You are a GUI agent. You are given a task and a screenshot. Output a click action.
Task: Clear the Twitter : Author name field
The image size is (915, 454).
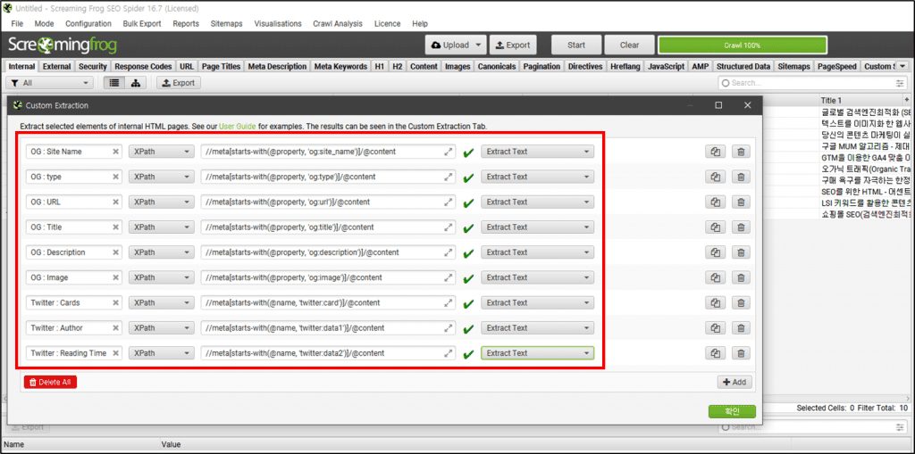[115, 328]
